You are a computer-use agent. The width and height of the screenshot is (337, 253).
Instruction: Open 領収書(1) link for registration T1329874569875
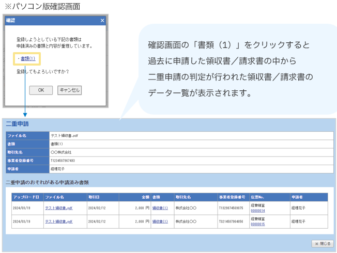[160, 208]
